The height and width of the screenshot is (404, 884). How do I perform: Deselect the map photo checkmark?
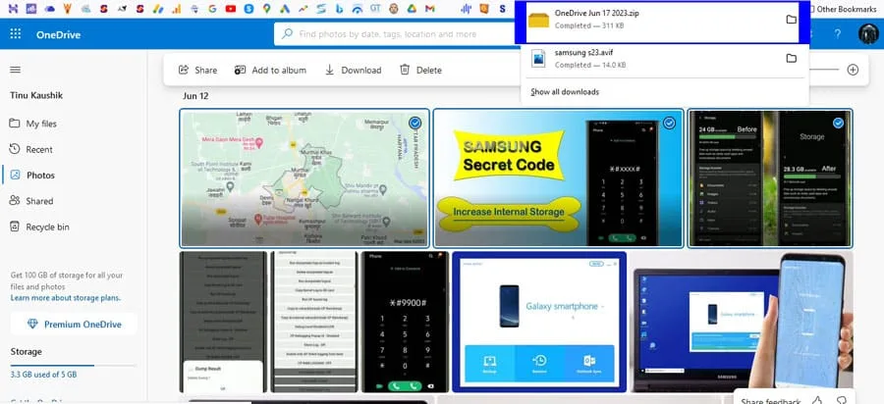coord(414,123)
